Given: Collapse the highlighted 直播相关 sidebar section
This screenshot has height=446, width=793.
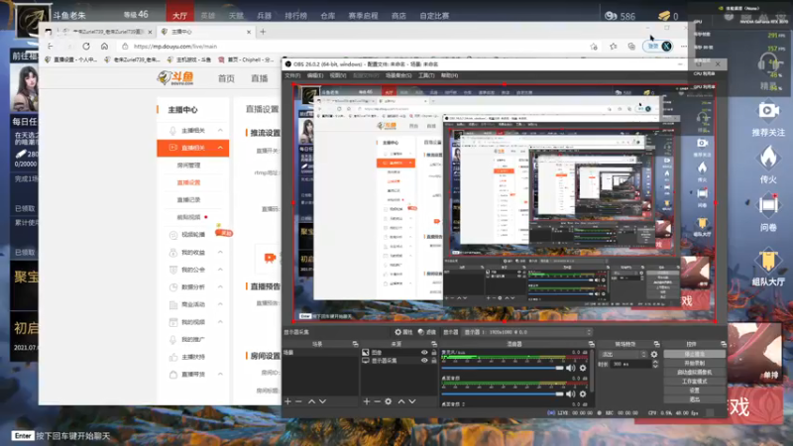Looking at the screenshot, I should [x=220, y=148].
